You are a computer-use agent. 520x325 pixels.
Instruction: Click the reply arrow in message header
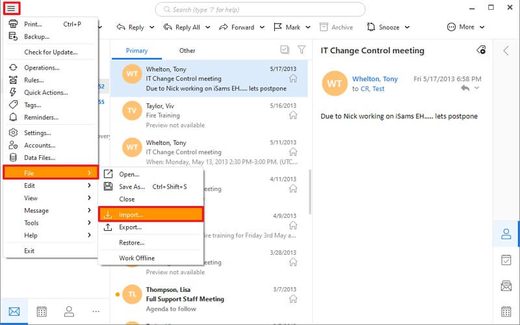[x=465, y=88]
